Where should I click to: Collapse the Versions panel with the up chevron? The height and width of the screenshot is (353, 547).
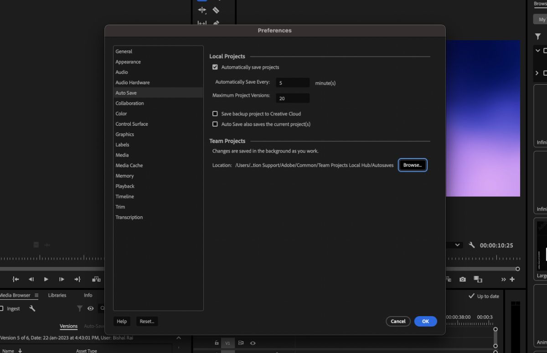tap(178, 338)
